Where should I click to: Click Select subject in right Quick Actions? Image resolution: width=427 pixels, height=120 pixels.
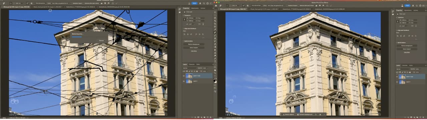pos(407,49)
